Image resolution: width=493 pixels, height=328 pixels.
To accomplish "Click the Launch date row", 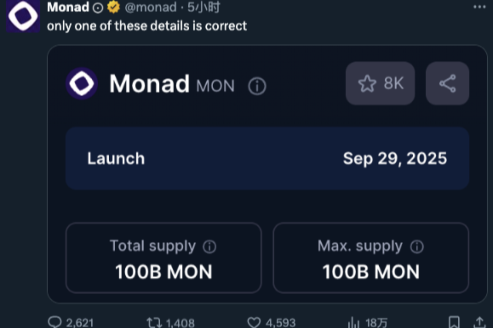I will tap(267, 159).
